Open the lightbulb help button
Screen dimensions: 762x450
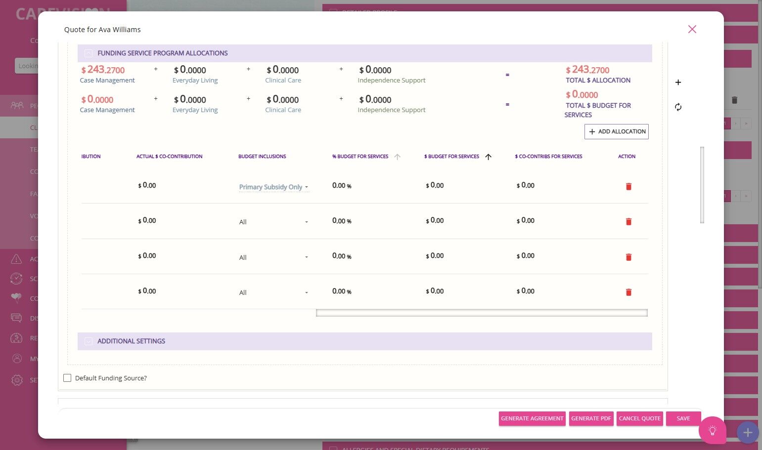pyautogui.click(x=712, y=430)
